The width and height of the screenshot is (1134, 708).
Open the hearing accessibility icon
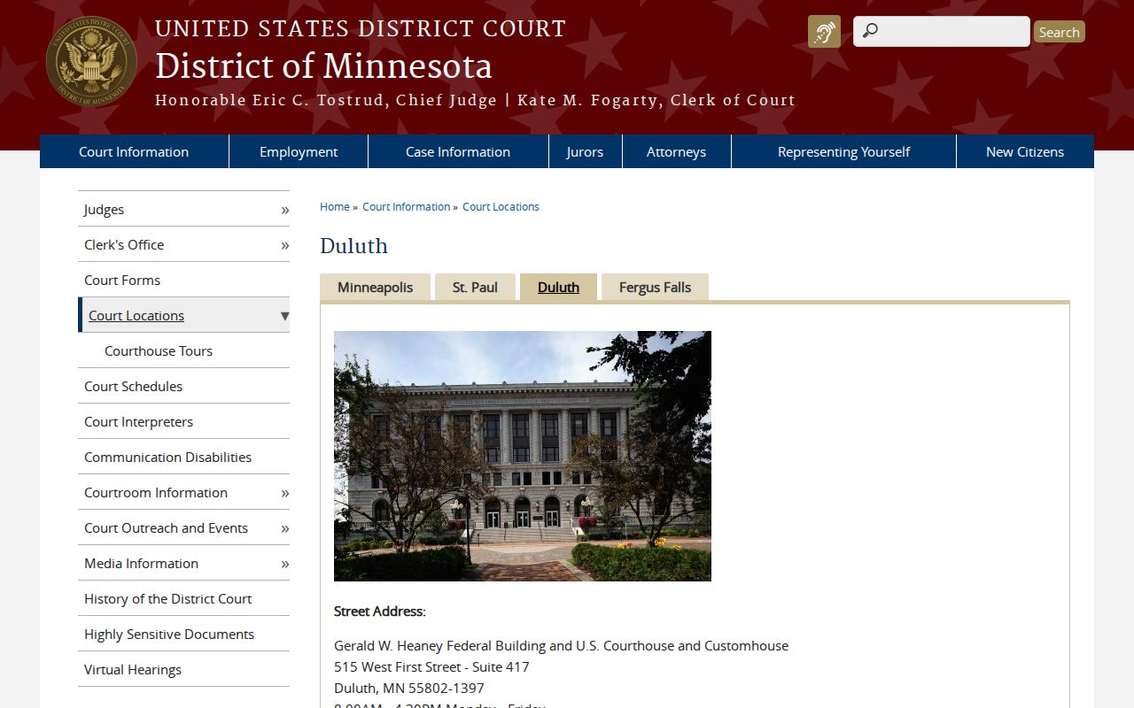pos(824,32)
